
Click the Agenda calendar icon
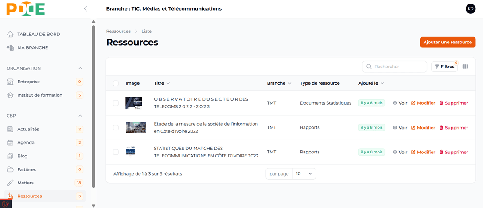[x=10, y=143]
